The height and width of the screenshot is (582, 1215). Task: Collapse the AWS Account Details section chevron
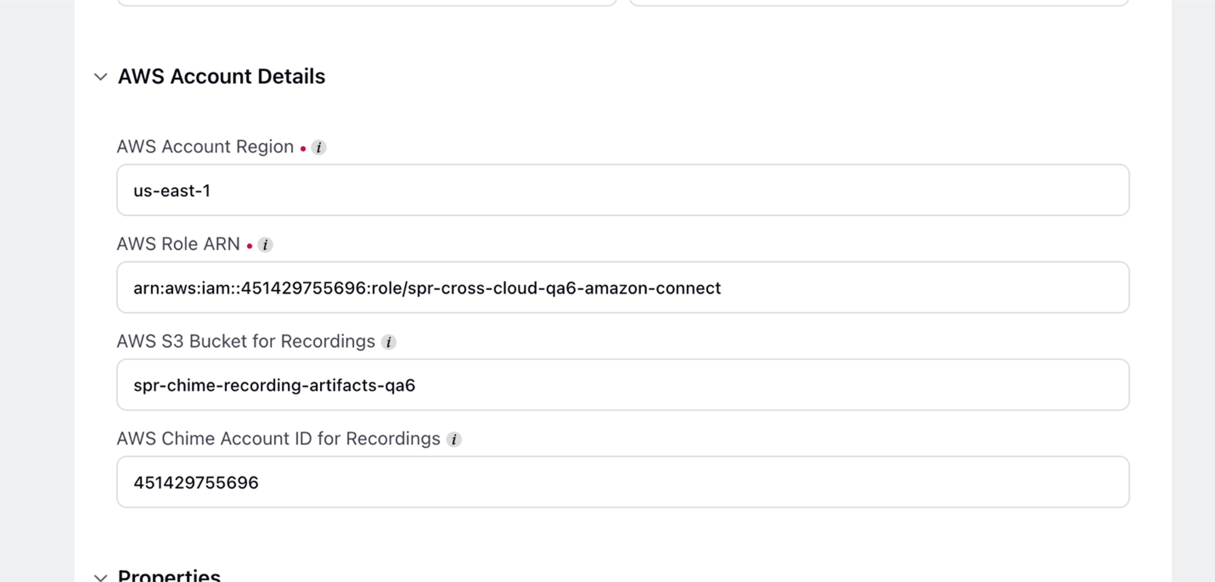pos(101,77)
